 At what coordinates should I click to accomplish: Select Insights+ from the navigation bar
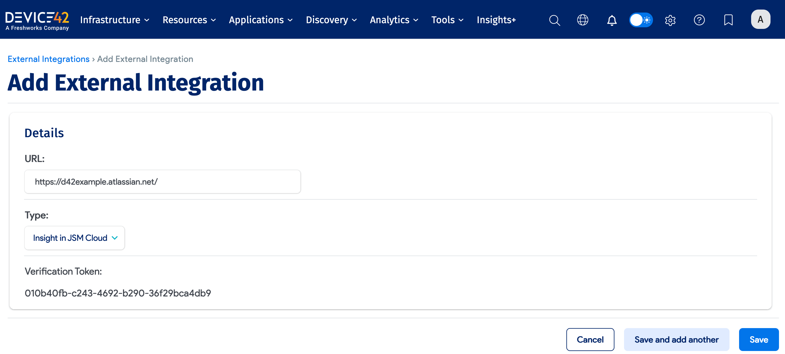click(x=496, y=20)
